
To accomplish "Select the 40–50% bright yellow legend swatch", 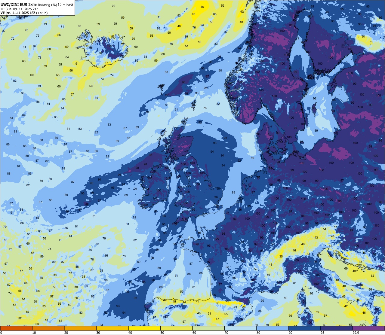I will [x=144, y=328].
